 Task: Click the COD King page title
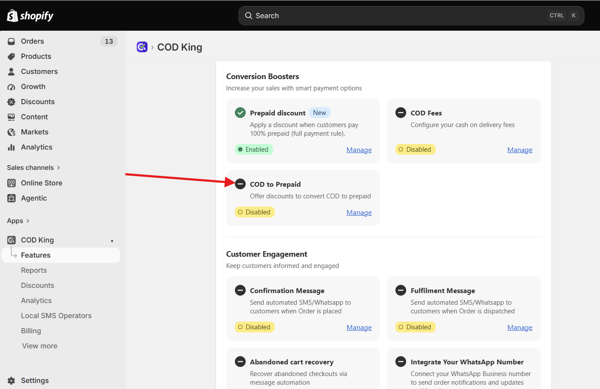180,47
